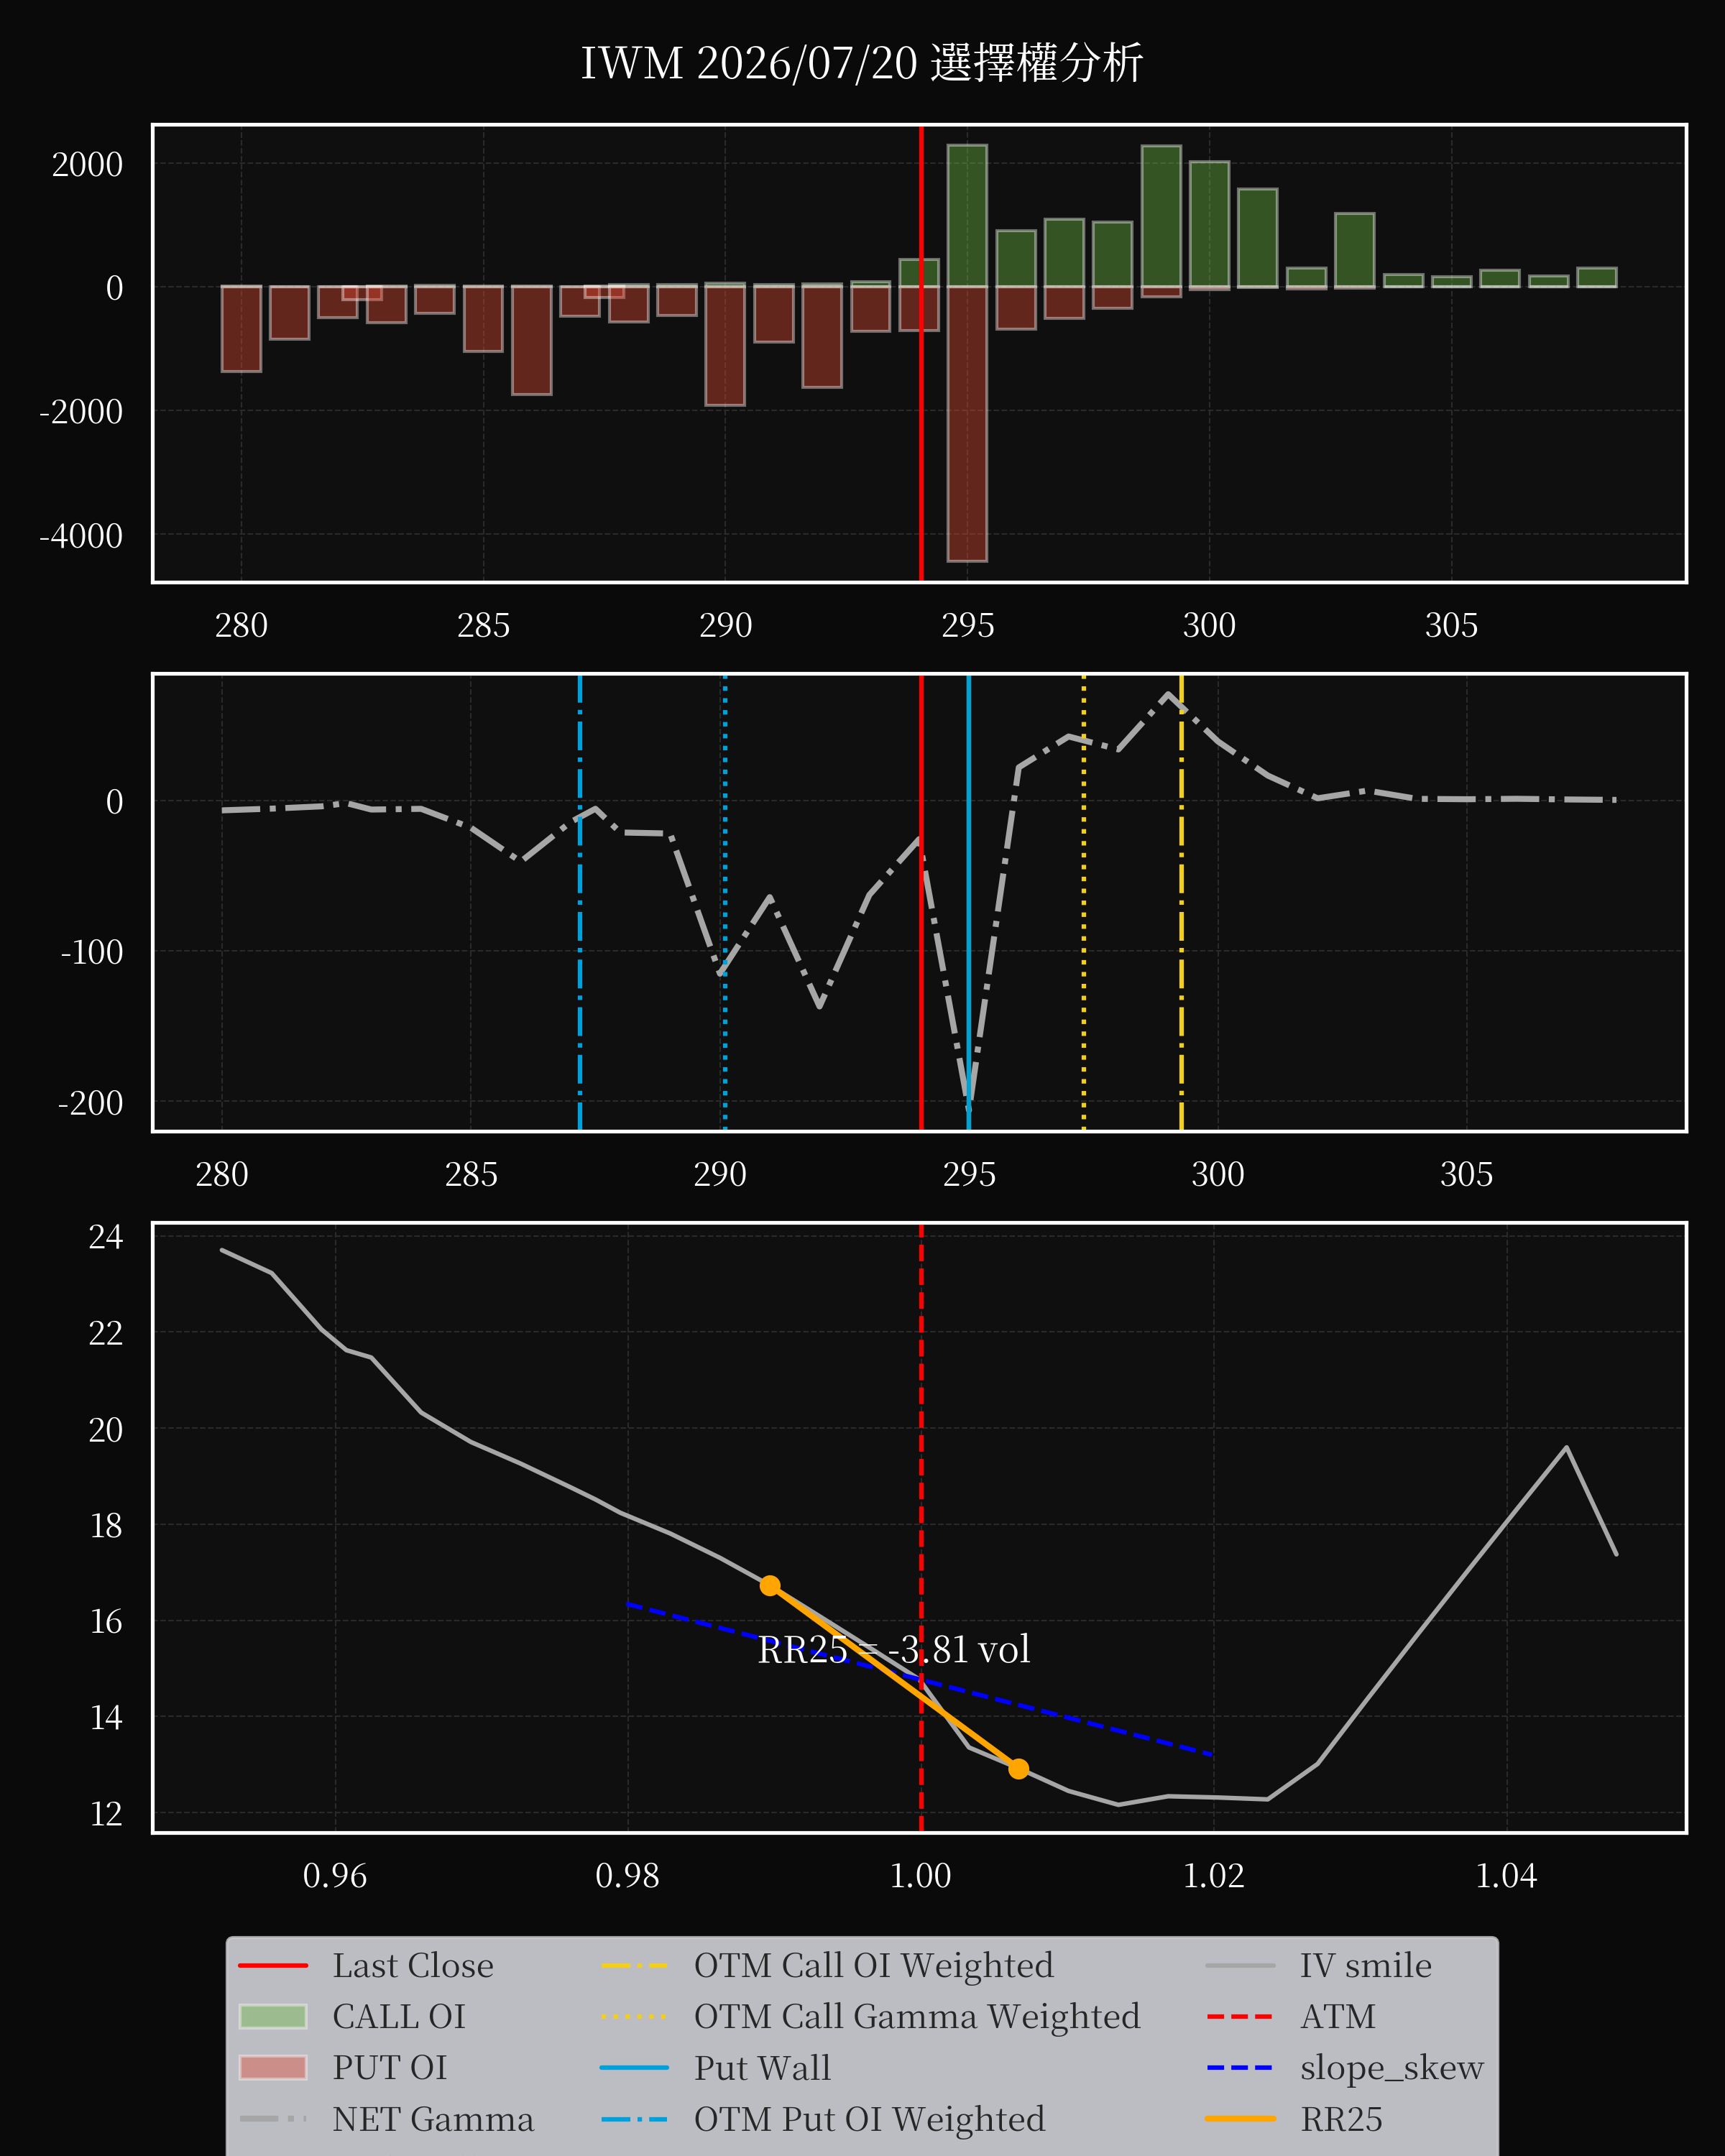The image size is (1725, 2156).
Task: Click the RR25 legend label
Action: 1341,2119
